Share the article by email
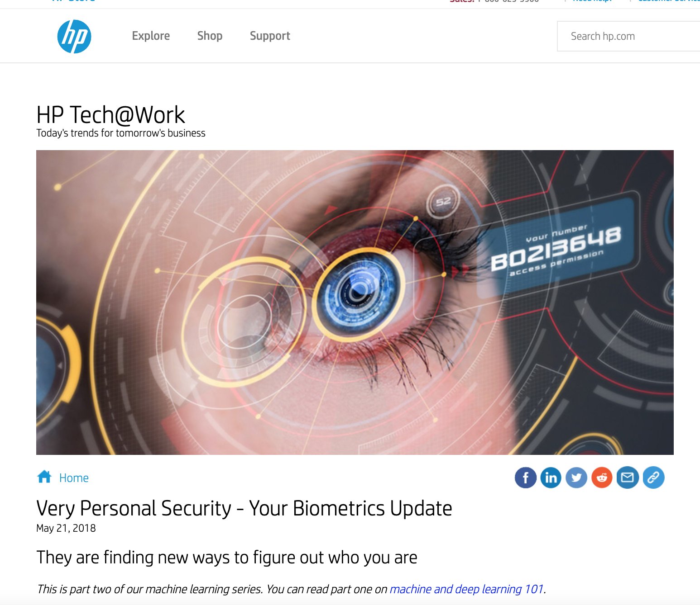Screen dimensions: 700x605 click(628, 477)
